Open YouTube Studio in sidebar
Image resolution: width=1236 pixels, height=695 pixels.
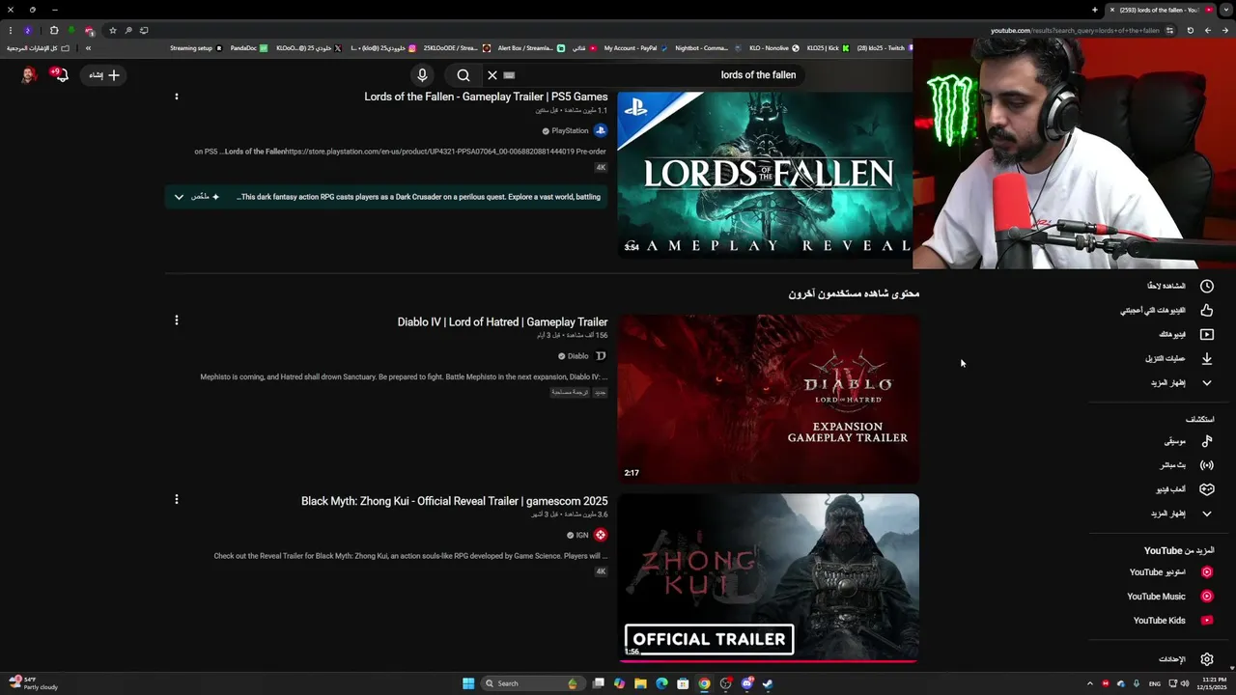pos(1170,572)
